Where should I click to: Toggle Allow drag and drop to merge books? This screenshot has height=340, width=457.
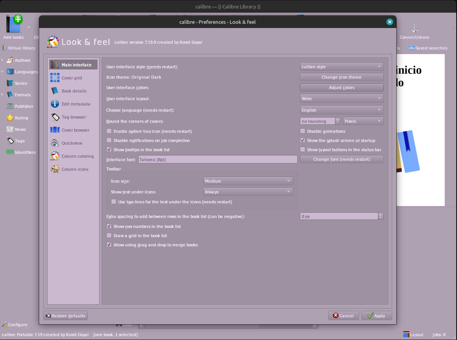pos(109,245)
